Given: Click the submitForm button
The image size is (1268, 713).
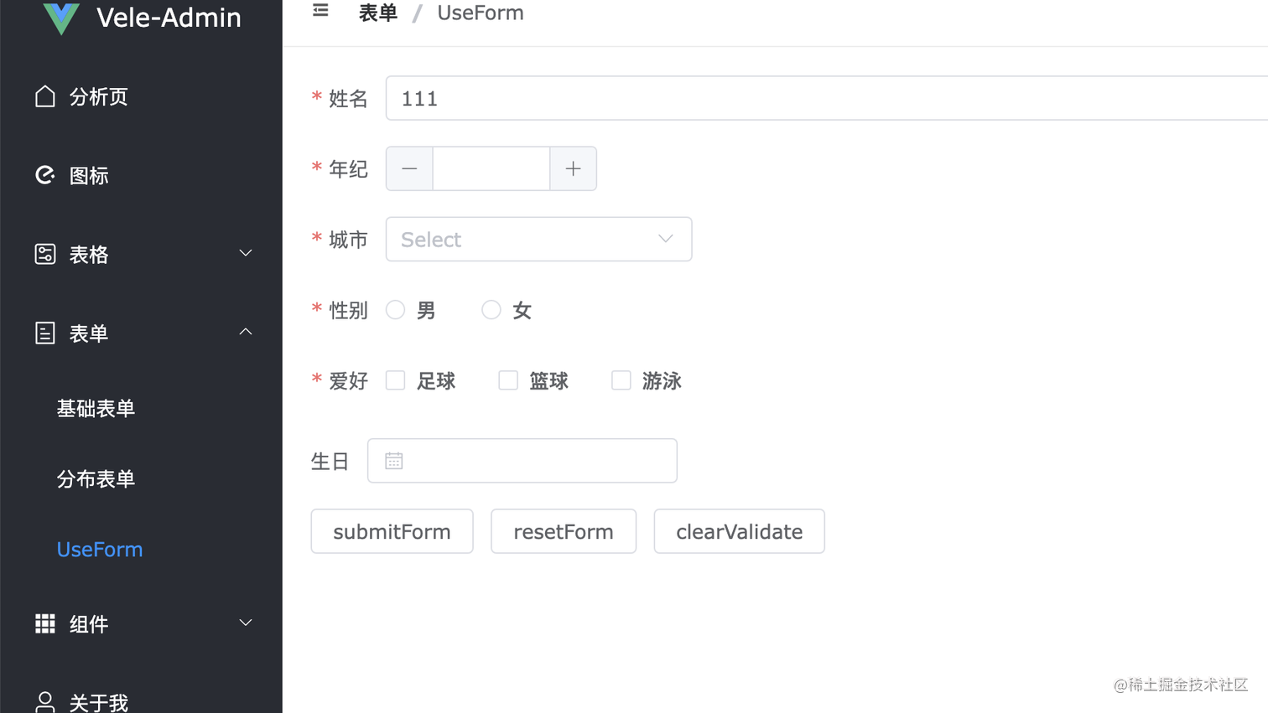Looking at the screenshot, I should coord(392,530).
